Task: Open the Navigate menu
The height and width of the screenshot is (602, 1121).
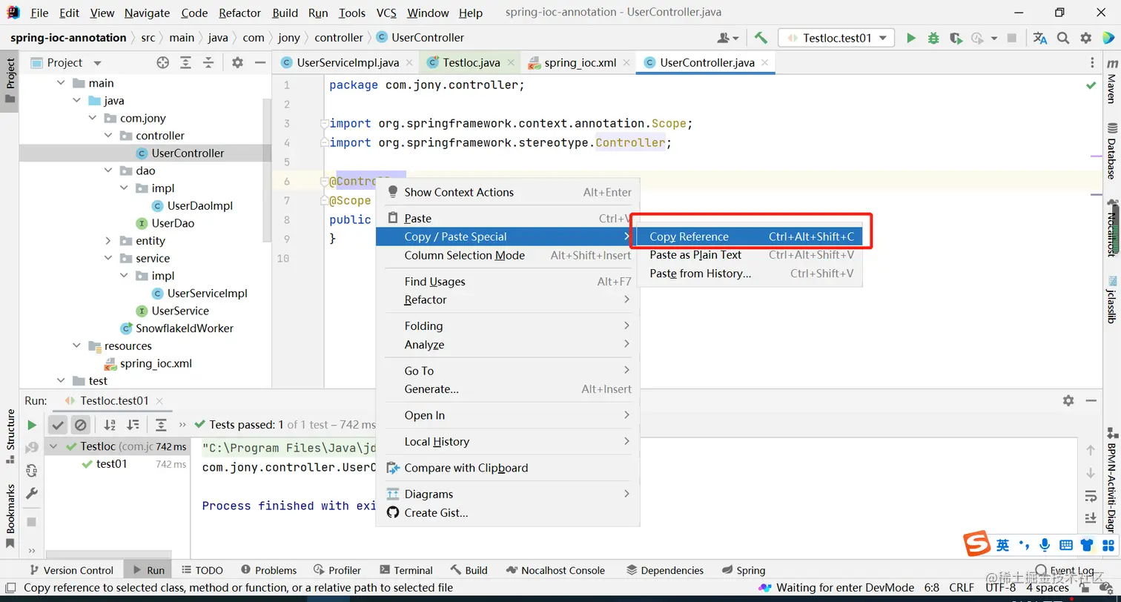Action: point(147,13)
